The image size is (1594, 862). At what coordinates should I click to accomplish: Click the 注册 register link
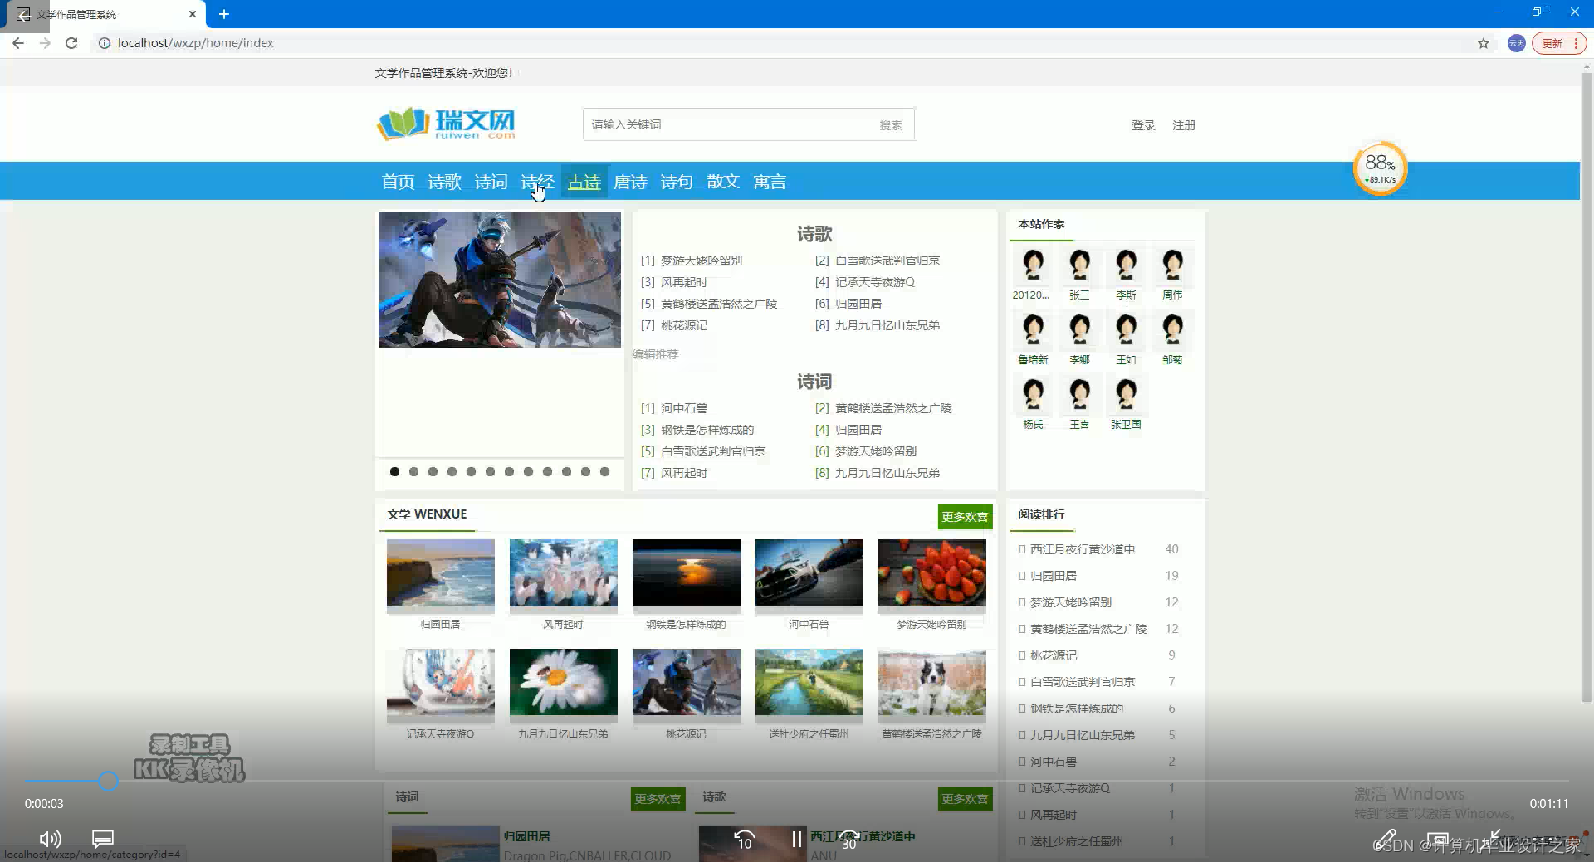[1185, 124]
